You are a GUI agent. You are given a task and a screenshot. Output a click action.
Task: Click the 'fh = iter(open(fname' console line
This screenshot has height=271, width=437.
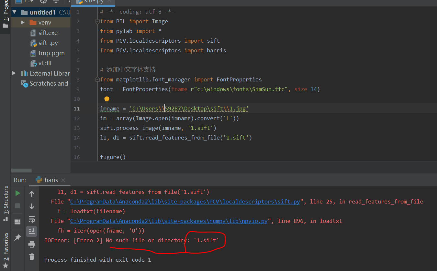click(x=101, y=231)
